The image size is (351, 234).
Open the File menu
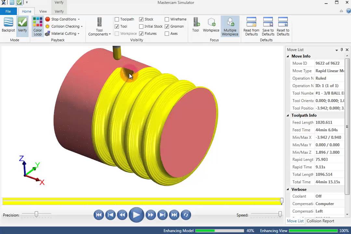8,11
